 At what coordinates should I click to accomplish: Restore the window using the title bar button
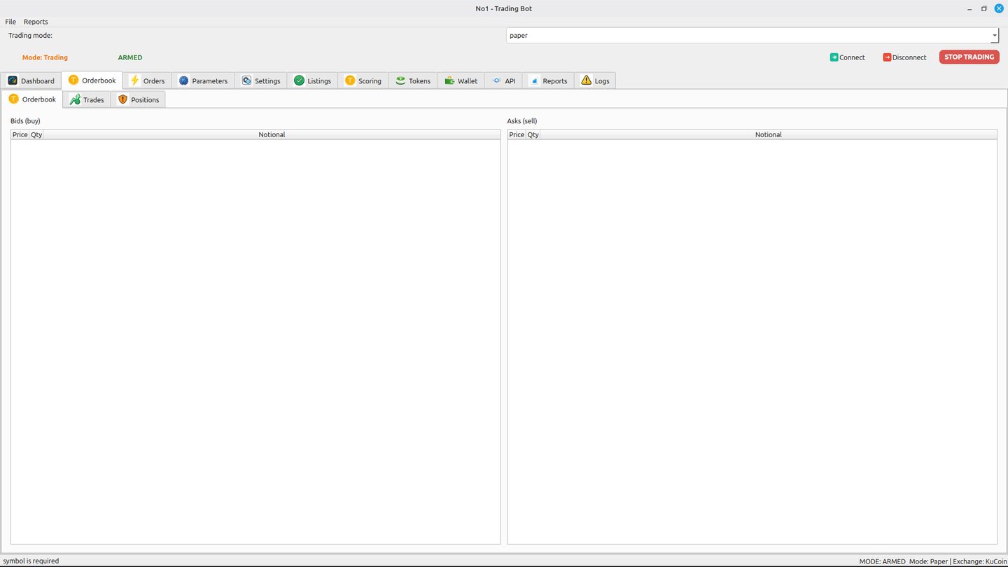tap(984, 8)
